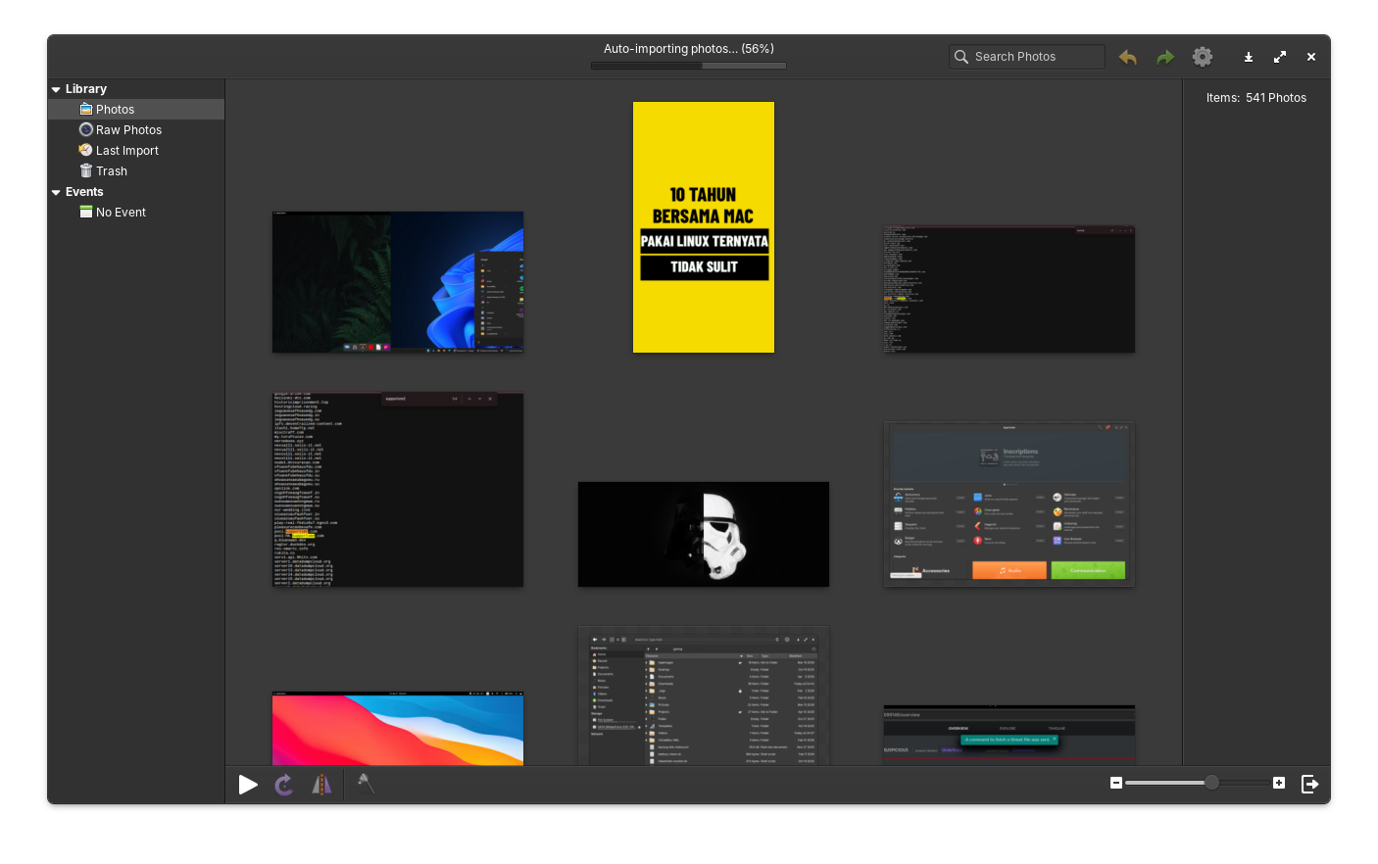Select the yellow '10 TAHUN BERSAMA MAC' thumbnail

tap(704, 227)
